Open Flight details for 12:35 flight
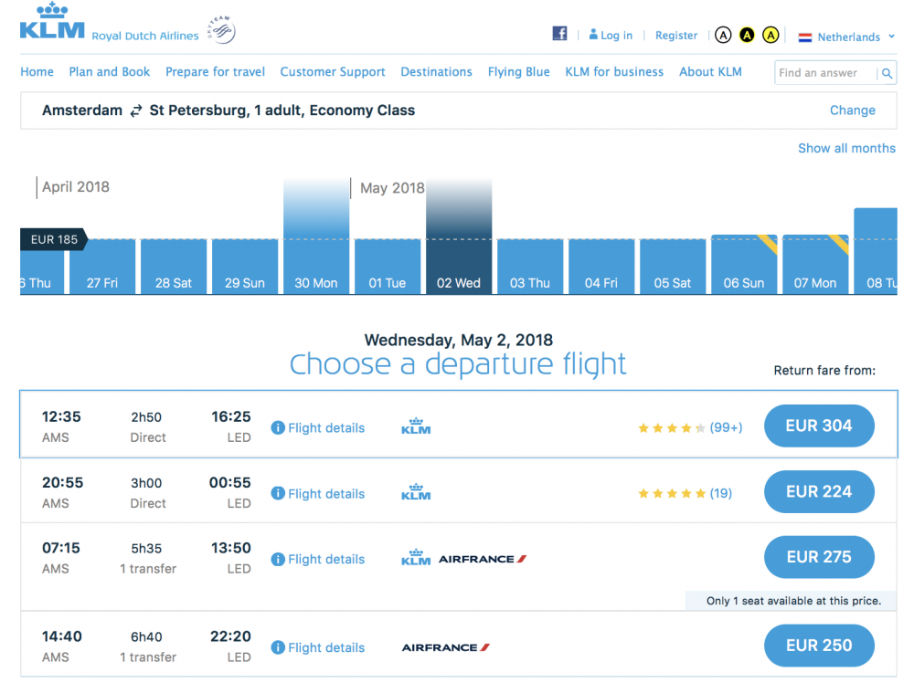914x683 pixels. pyautogui.click(x=326, y=428)
